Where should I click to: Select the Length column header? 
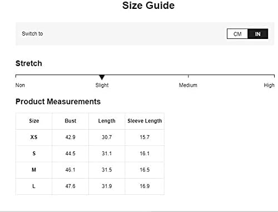pos(107,121)
